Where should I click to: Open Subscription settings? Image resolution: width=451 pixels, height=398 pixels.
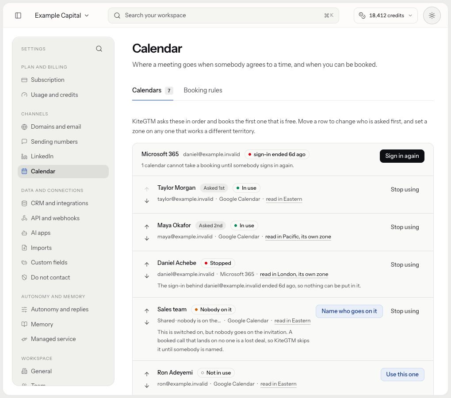[x=63, y=80]
